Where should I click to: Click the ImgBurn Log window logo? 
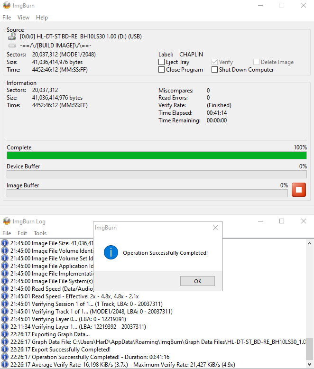(7, 221)
